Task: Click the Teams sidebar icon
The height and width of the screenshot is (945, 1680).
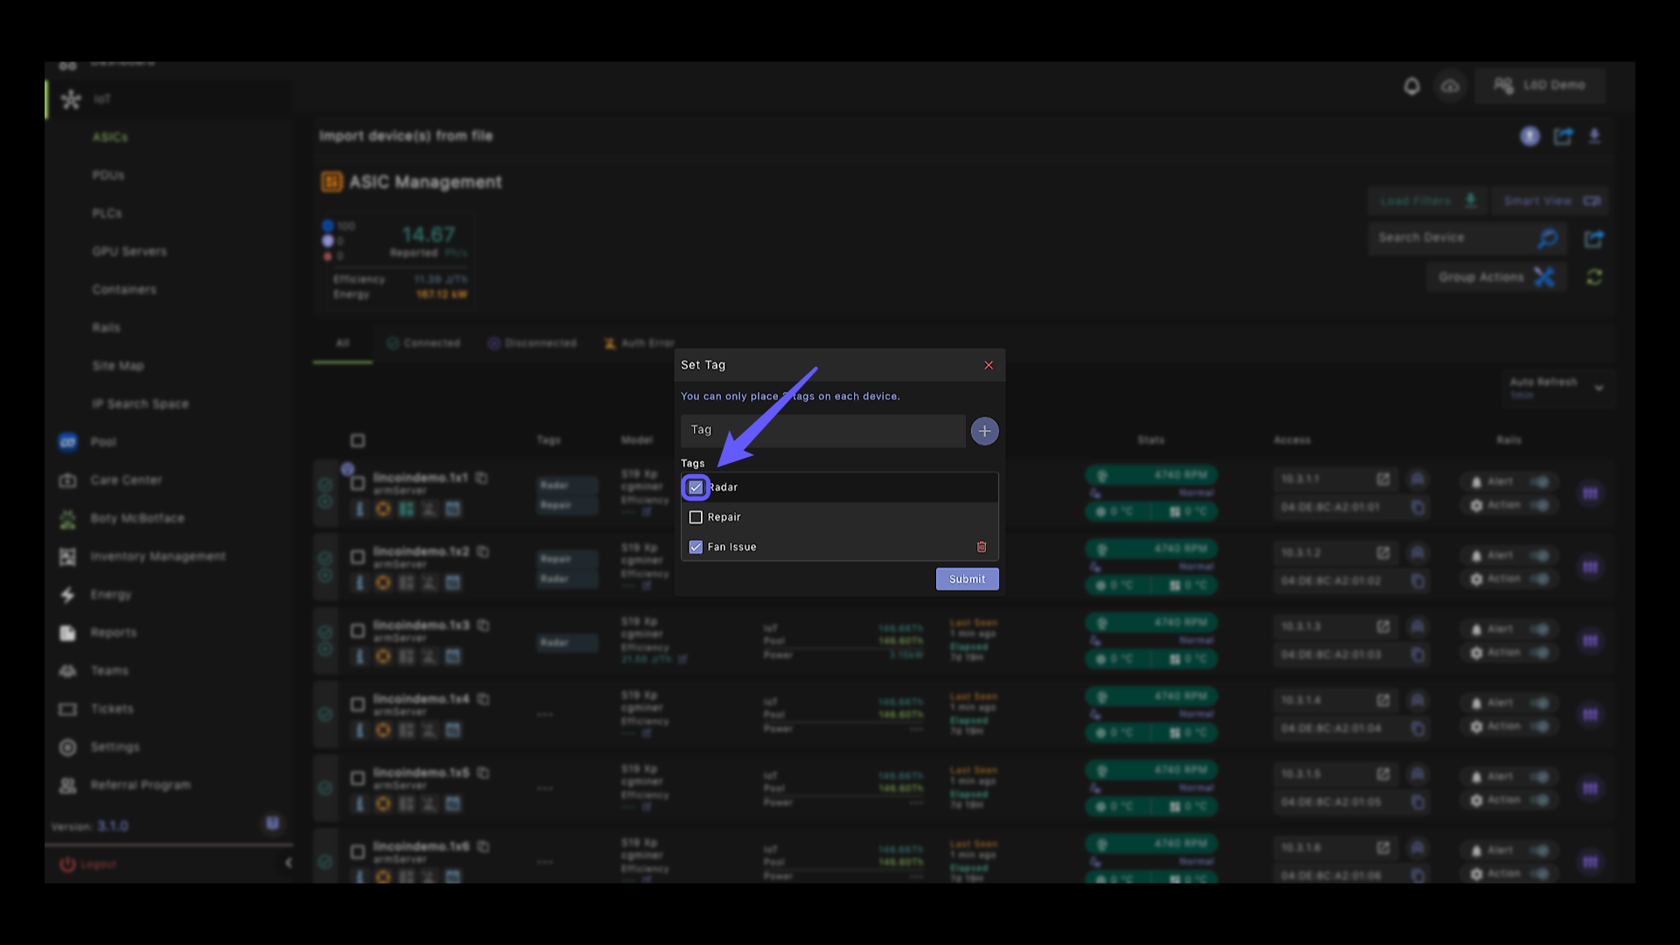Action: tap(67, 671)
